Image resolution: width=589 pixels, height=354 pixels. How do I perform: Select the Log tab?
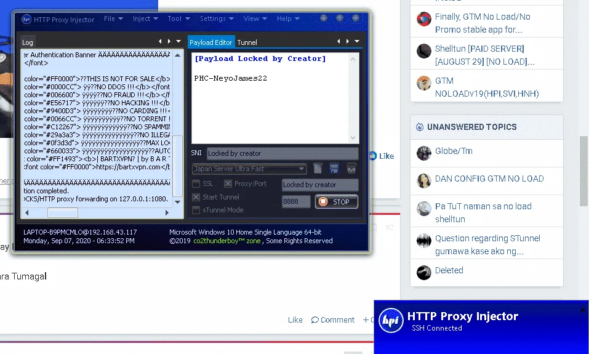[x=28, y=42]
